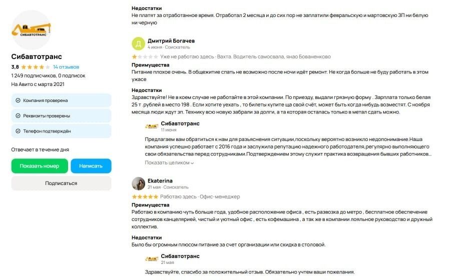Expand reply with Показать целиком
This screenshot has width=461, height=280.
(x=169, y=162)
